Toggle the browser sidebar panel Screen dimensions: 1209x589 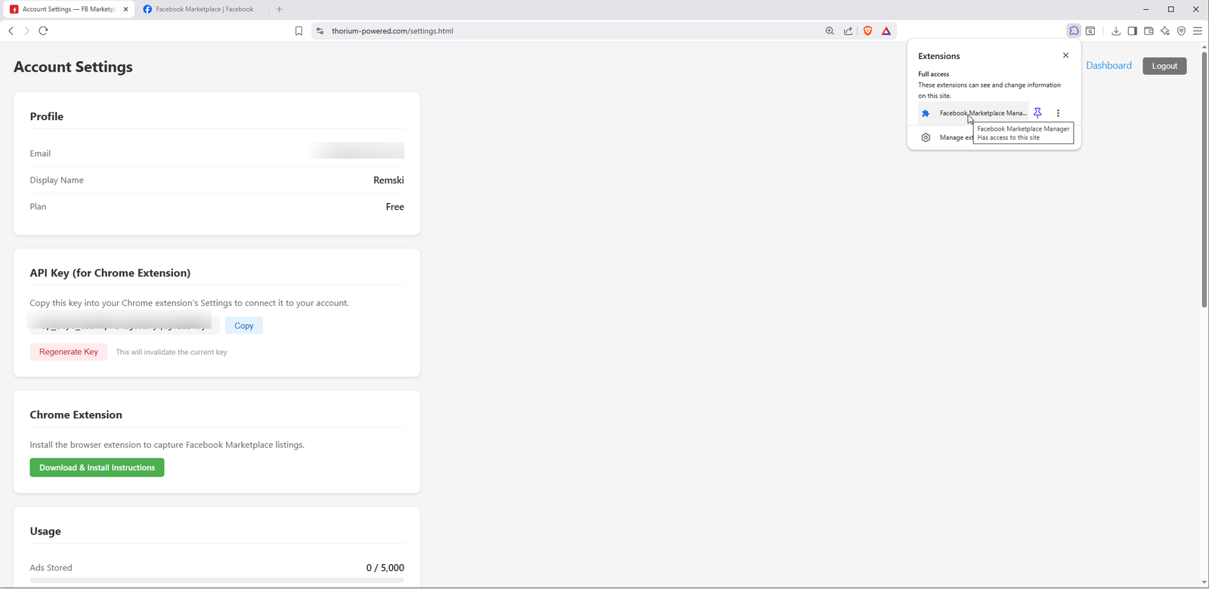coord(1132,31)
